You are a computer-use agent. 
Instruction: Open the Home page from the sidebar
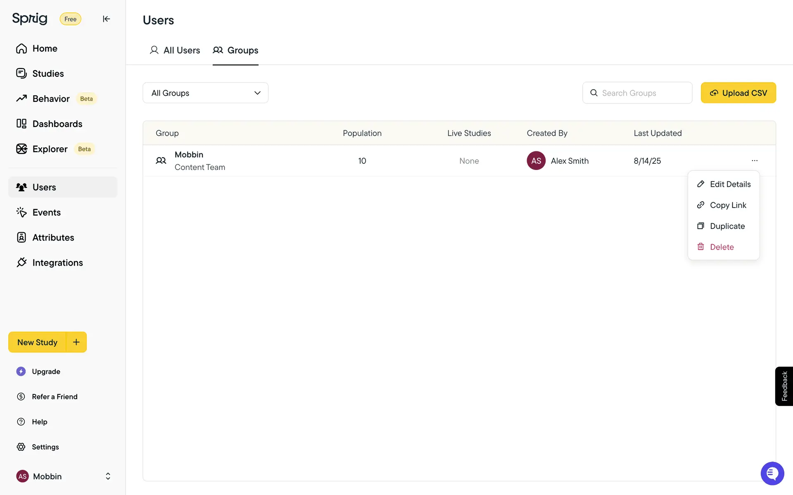(45, 49)
